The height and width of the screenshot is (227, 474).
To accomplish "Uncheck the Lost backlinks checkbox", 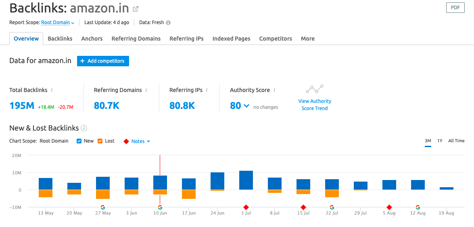I will (100, 141).
